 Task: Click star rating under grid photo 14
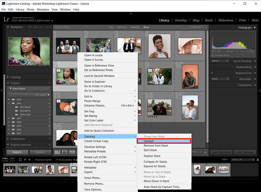point(152,117)
